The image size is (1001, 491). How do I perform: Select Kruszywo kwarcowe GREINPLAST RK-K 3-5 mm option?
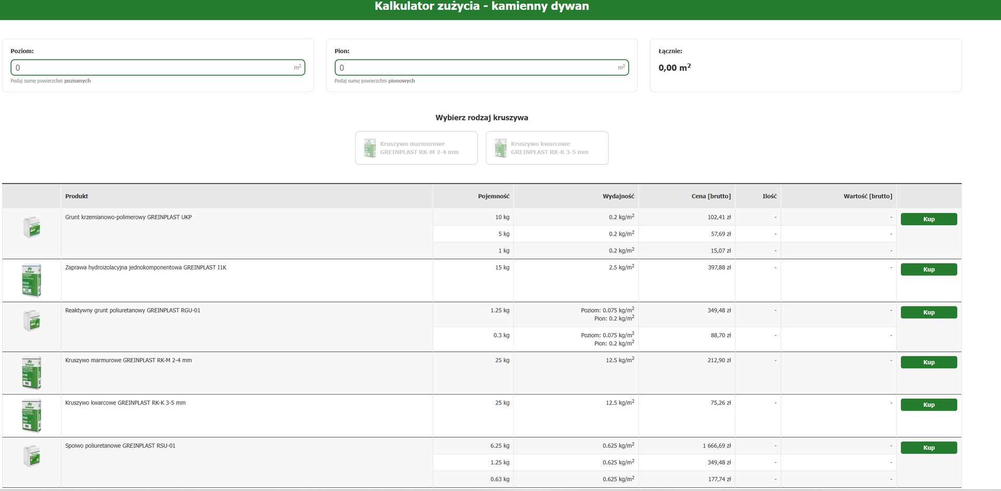(x=547, y=148)
